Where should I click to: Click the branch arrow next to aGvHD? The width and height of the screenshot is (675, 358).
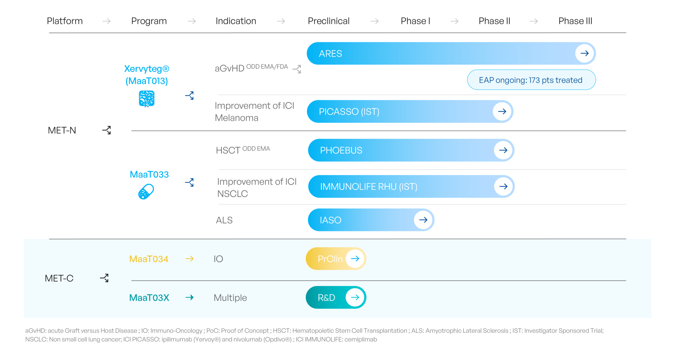pos(297,69)
